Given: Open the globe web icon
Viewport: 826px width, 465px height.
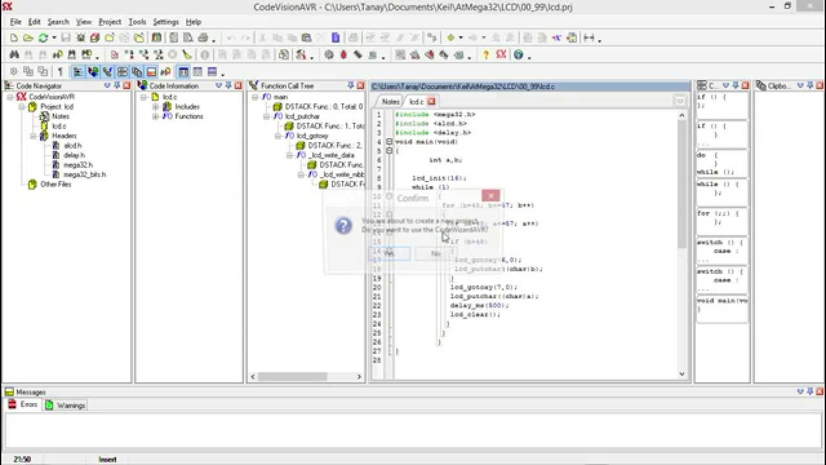Looking at the screenshot, I should point(518,55).
